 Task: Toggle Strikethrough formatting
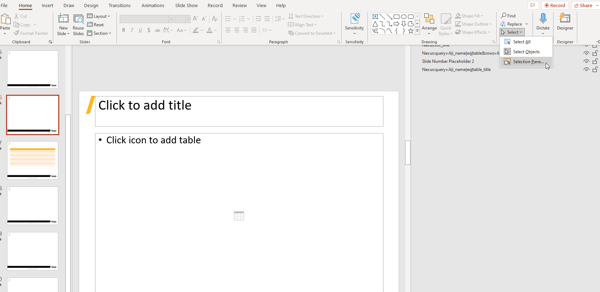click(157, 30)
